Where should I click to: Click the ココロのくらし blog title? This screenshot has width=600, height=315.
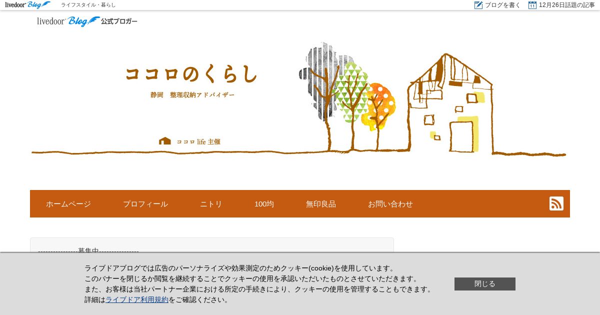click(x=191, y=74)
